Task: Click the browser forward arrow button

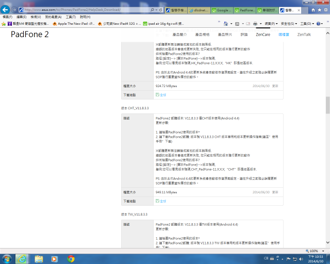Action: coord(14,10)
